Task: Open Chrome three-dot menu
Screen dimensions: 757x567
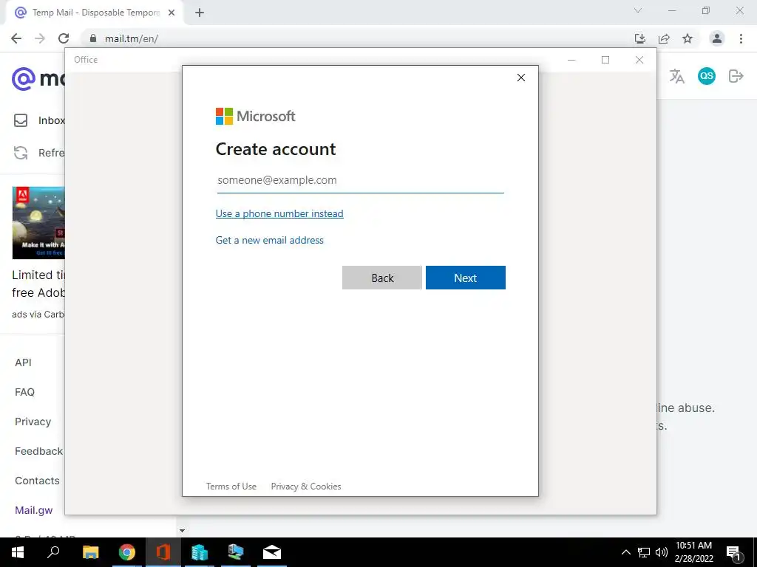Action: point(741,38)
